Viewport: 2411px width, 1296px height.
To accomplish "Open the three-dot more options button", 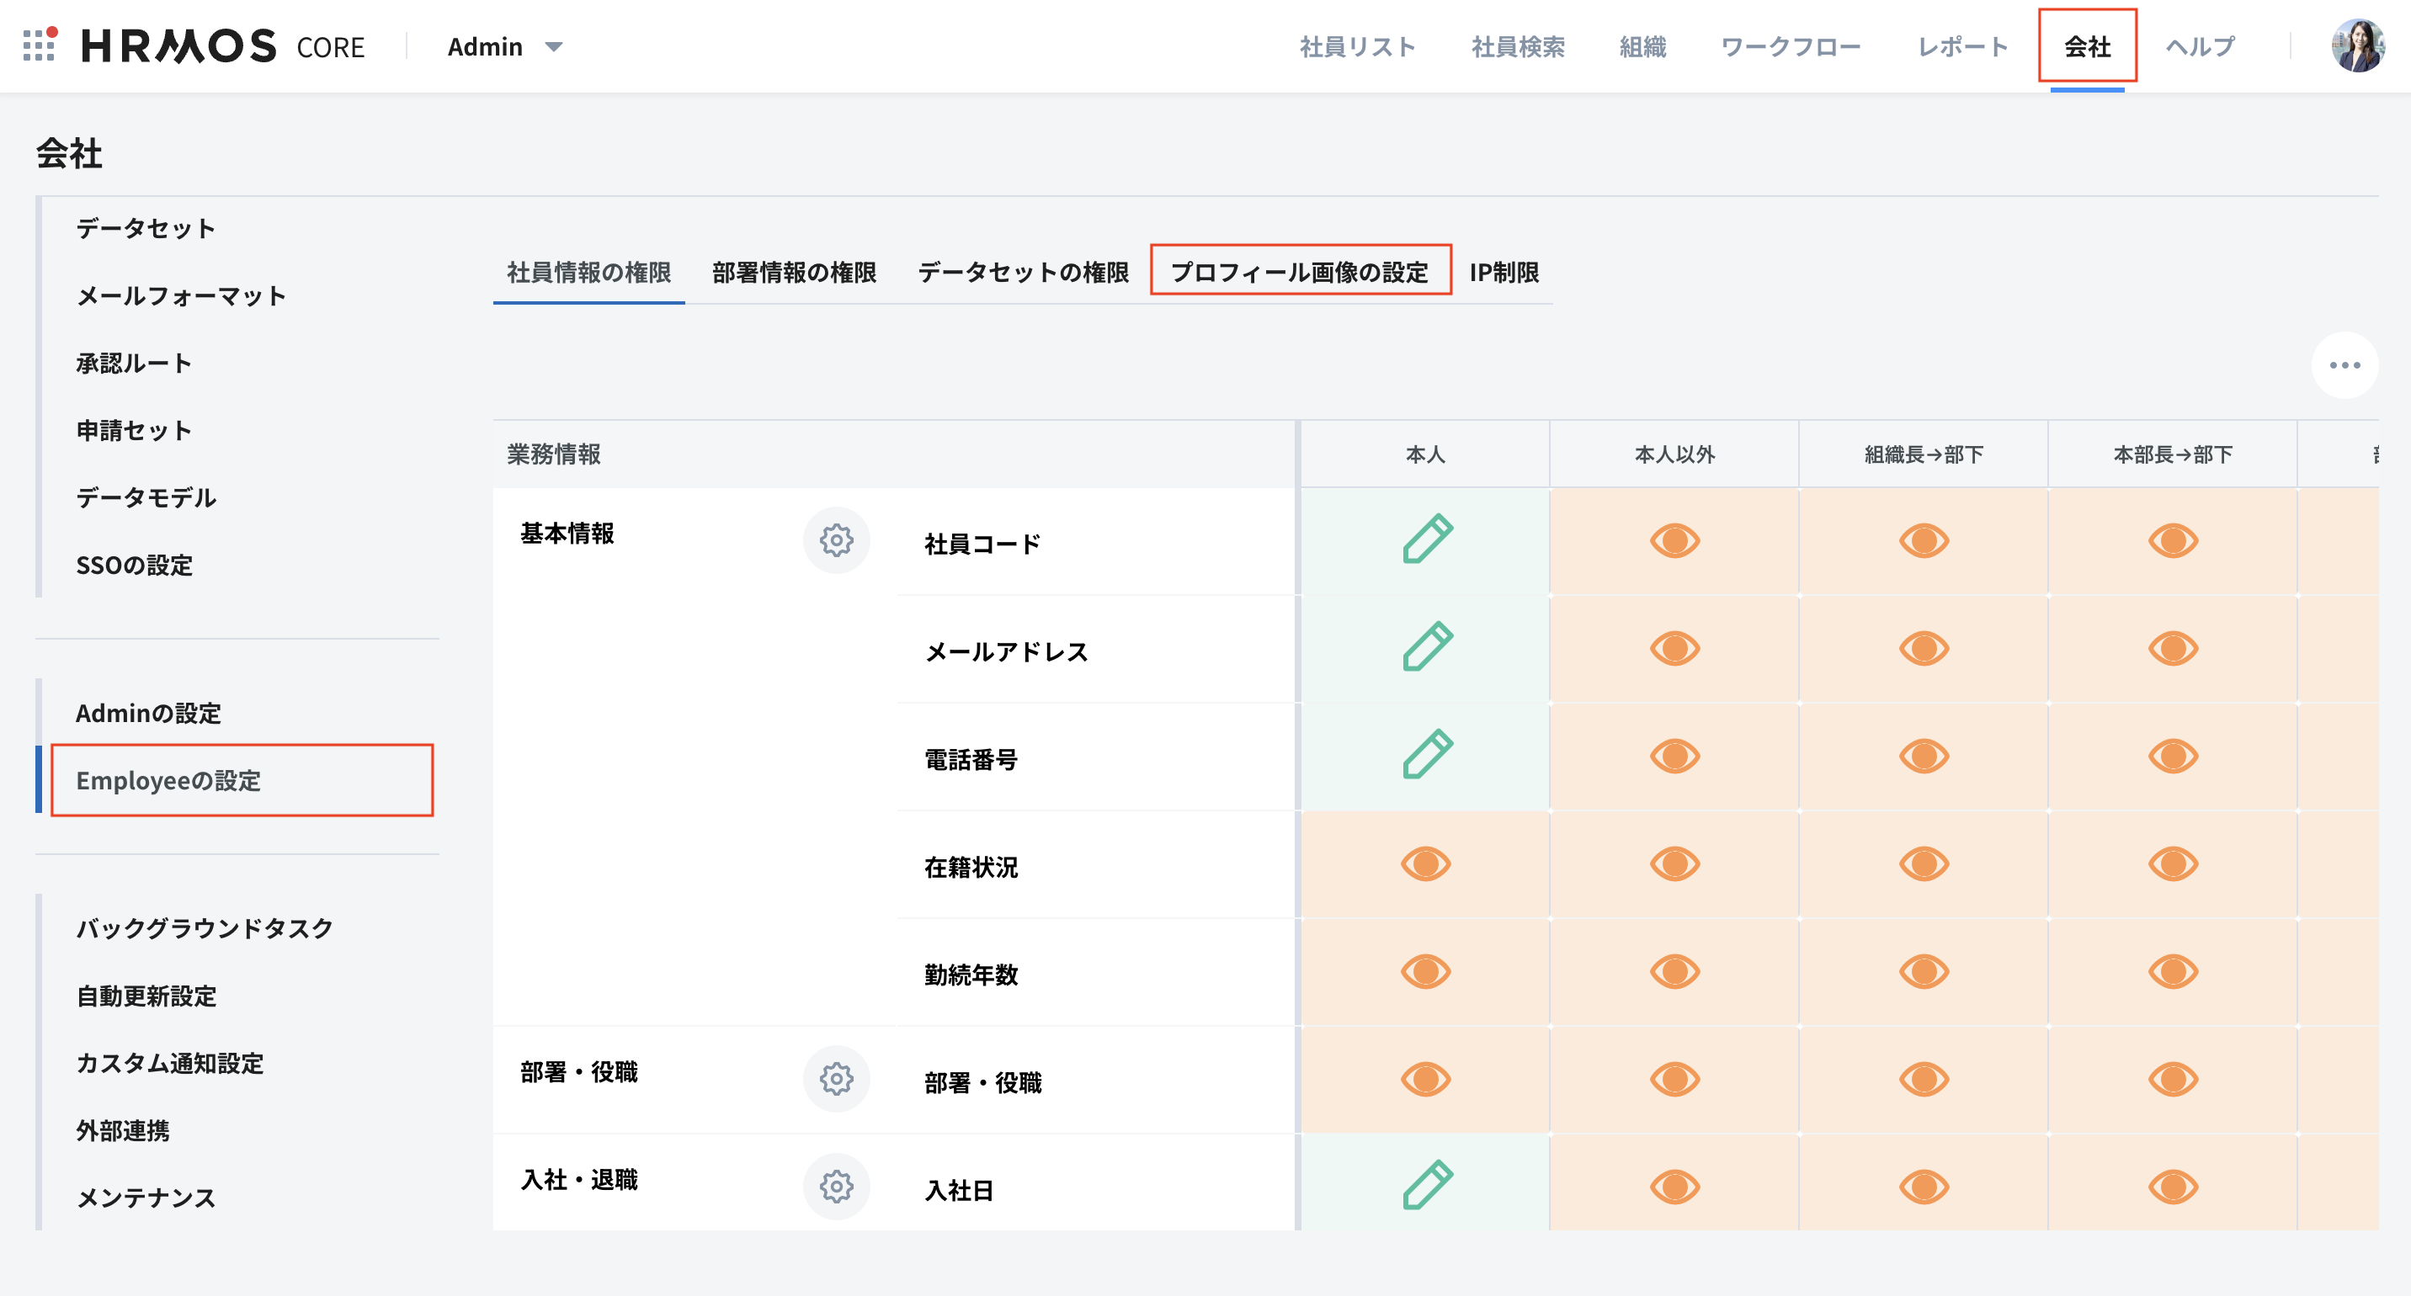I will [x=2344, y=365].
